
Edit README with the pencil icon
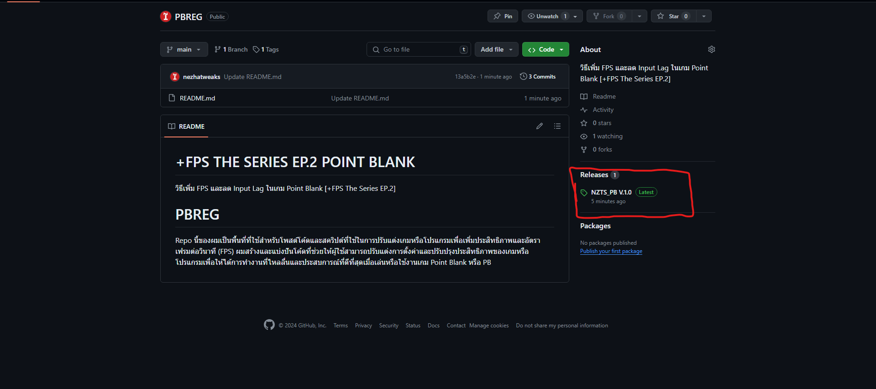tap(540, 126)
